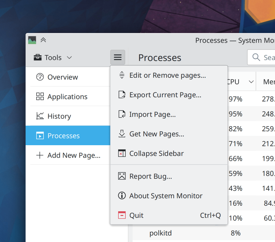Expand the Tools dropdown
This screenshot has width=275, height=242.
click(53, 58)
